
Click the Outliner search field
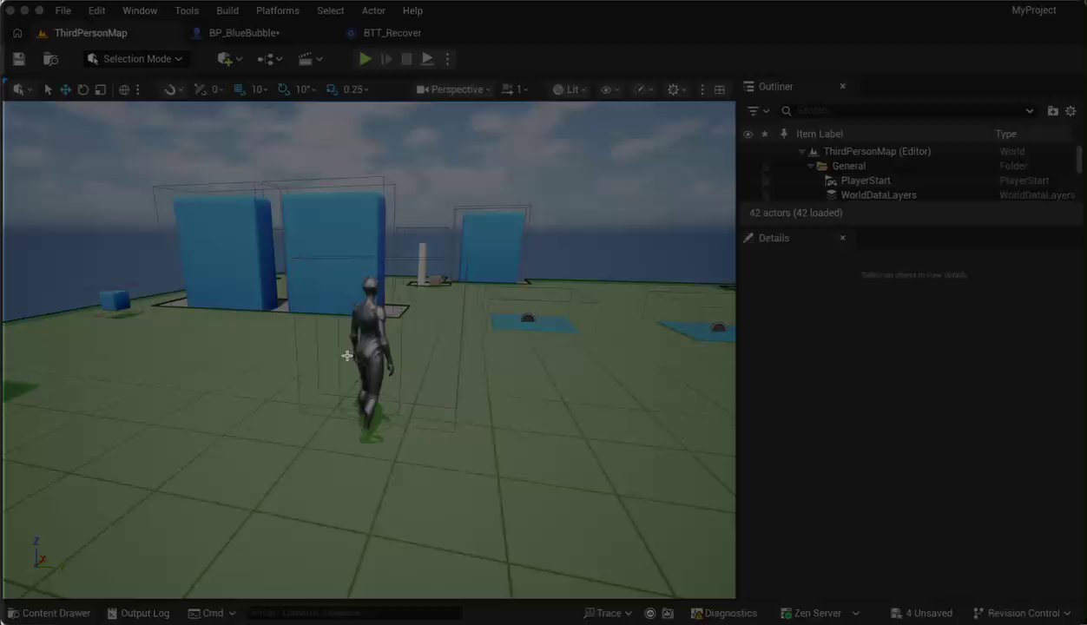click(x=907, y=111)
